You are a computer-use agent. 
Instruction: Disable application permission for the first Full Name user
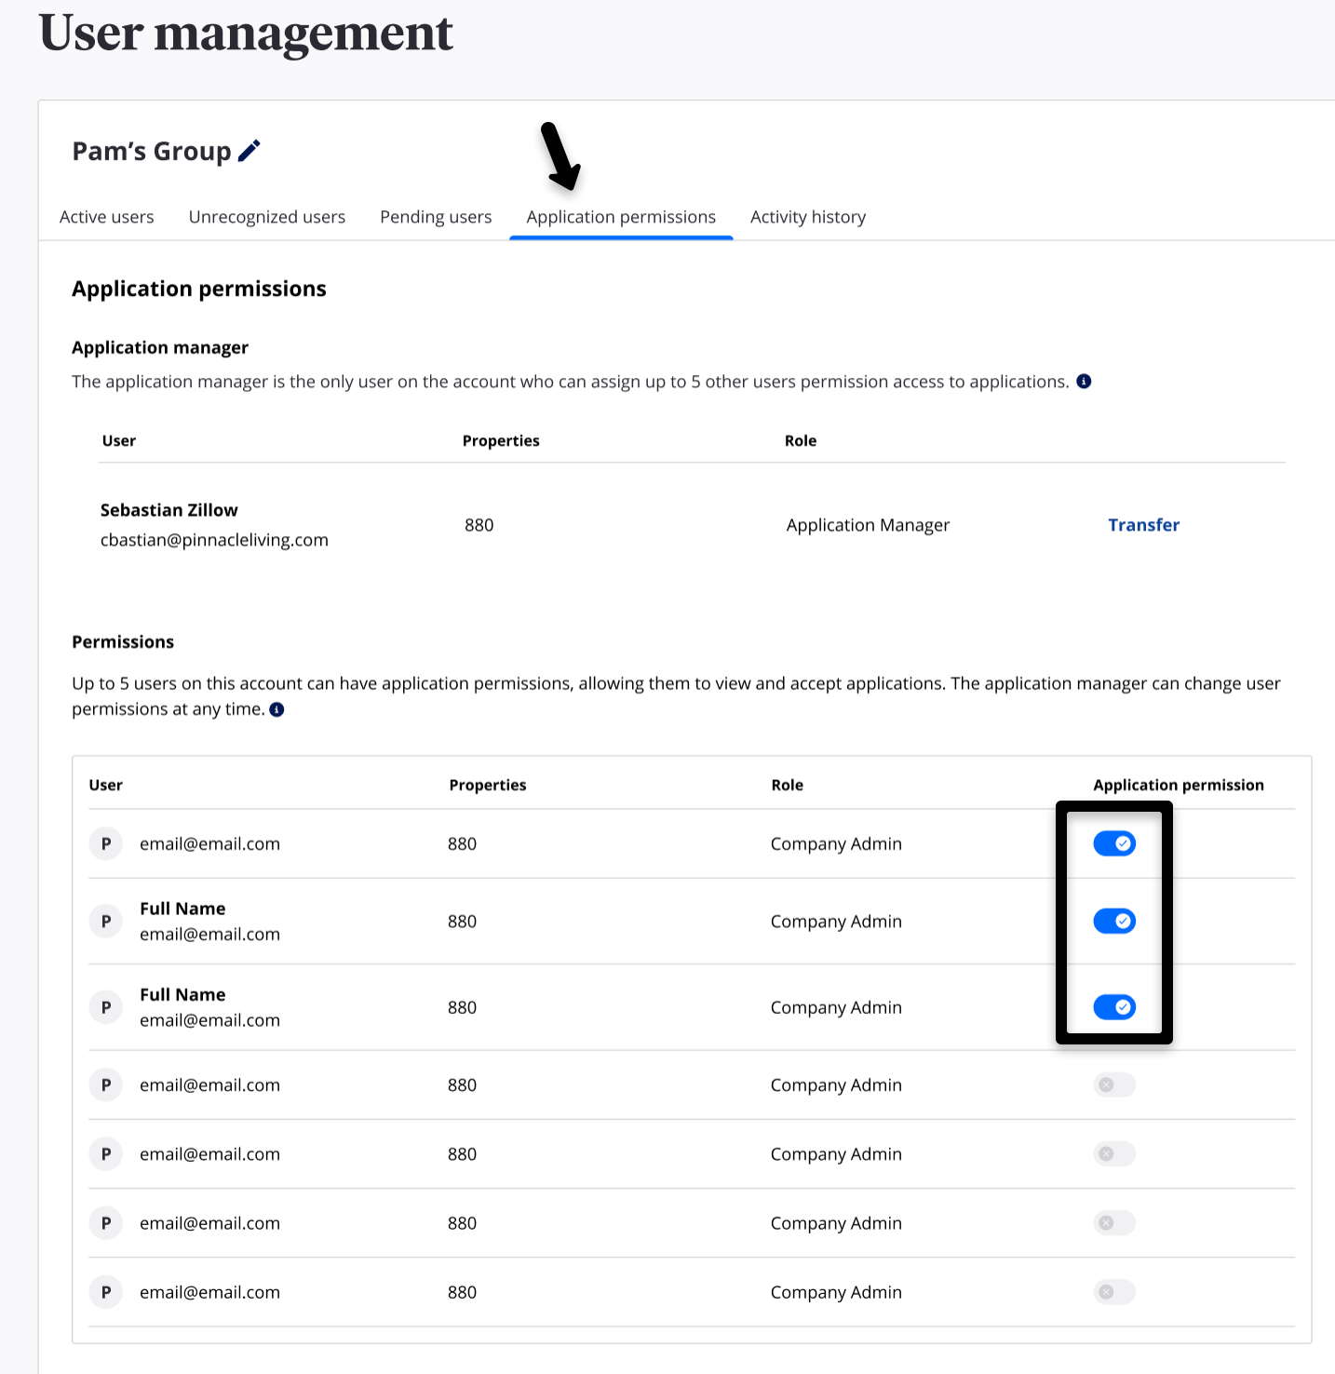(1113, 921)
